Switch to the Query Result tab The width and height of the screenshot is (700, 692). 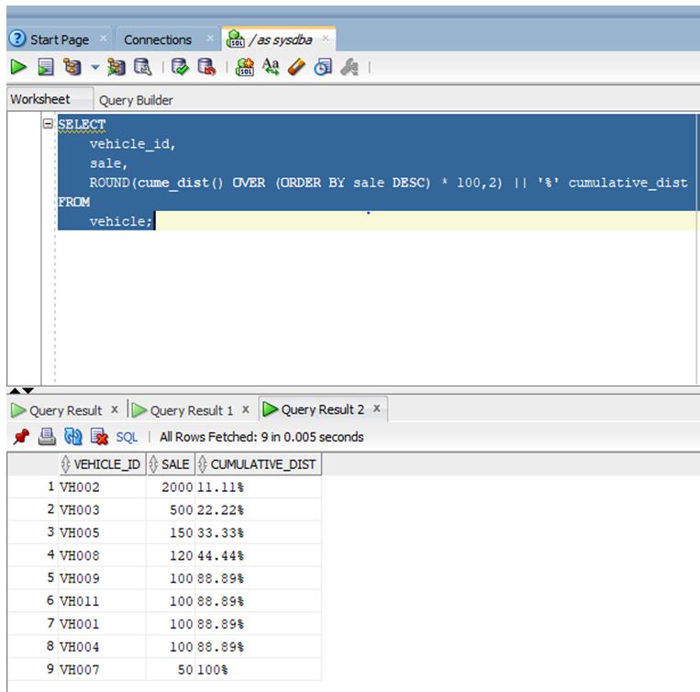(x=65, y=410)
